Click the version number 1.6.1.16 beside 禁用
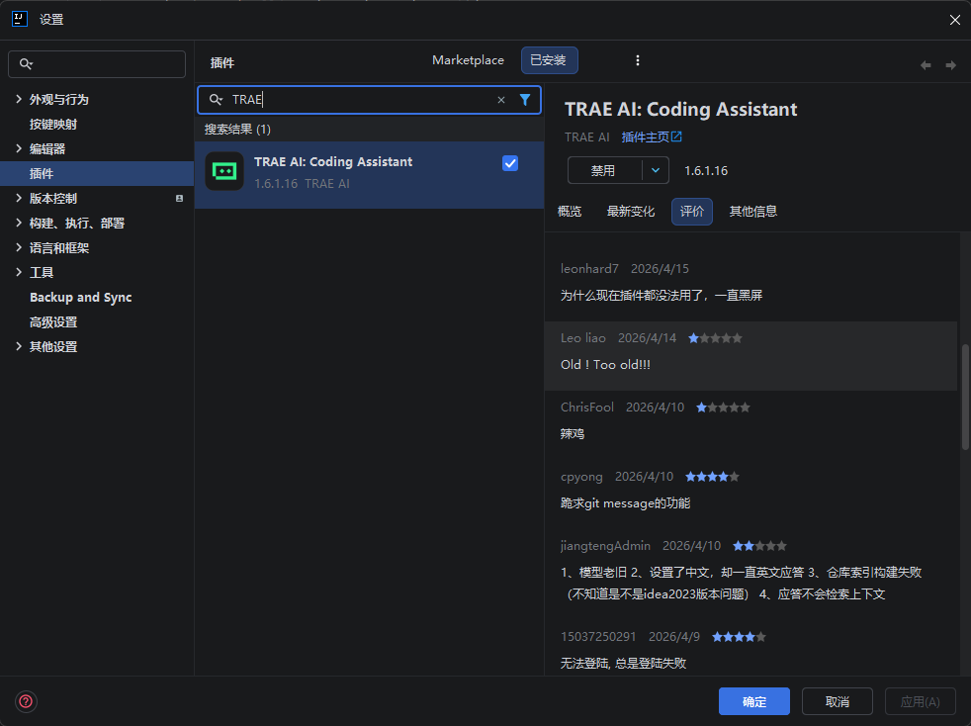 (706, 171)
